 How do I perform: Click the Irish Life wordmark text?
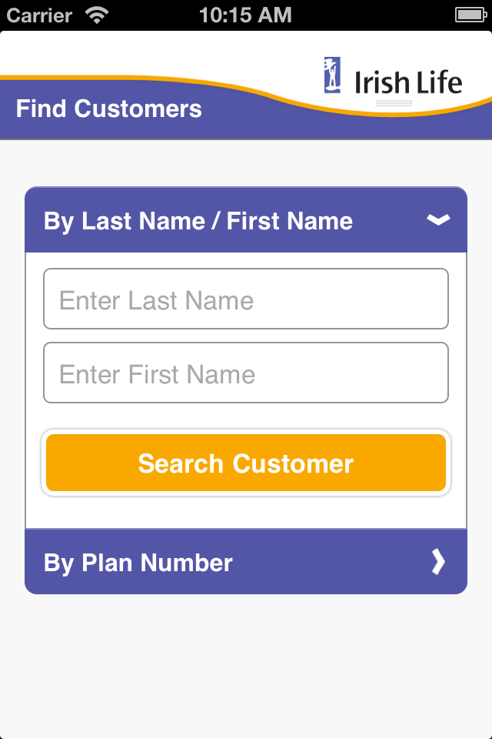point(408,82)
